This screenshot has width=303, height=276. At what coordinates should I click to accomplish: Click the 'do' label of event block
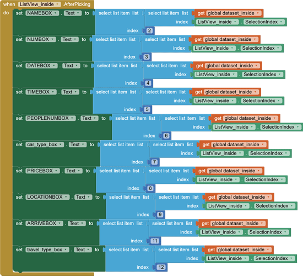tap(6, 13)
